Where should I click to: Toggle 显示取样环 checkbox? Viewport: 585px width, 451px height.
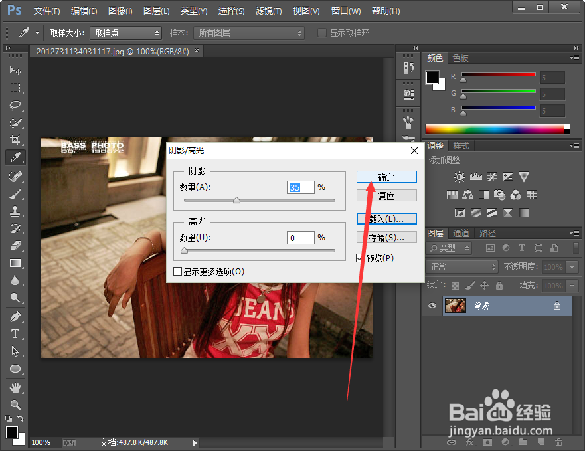tap(321, 33)
